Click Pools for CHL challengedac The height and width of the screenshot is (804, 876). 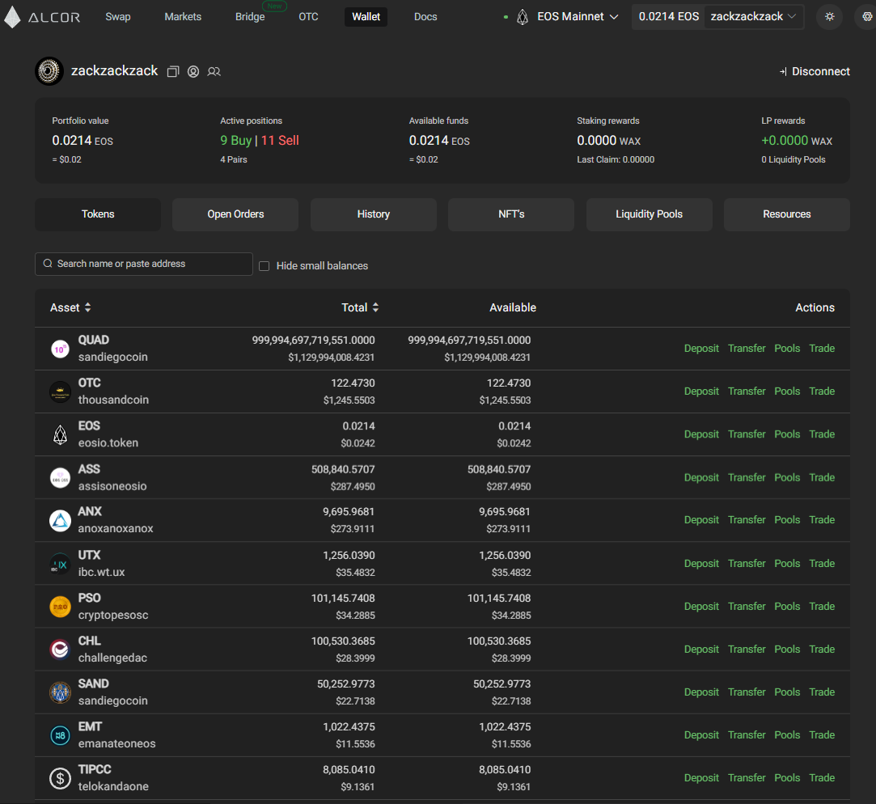click(787, 650)
